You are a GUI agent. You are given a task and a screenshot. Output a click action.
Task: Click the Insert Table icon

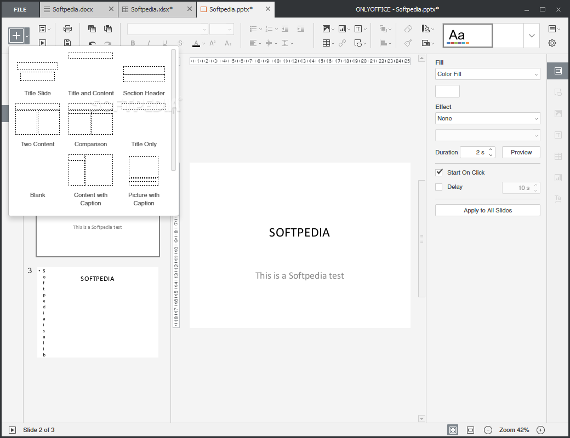326,43
